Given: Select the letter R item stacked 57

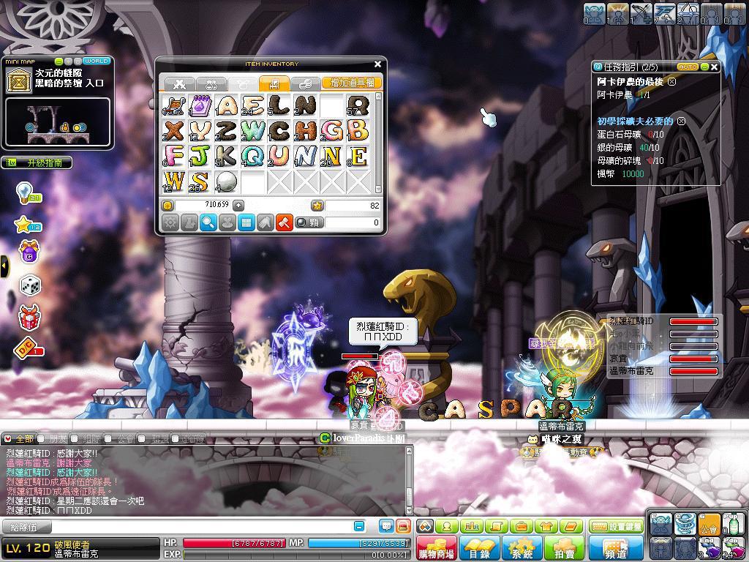Looking at the screenshot, I should (358, 105).
